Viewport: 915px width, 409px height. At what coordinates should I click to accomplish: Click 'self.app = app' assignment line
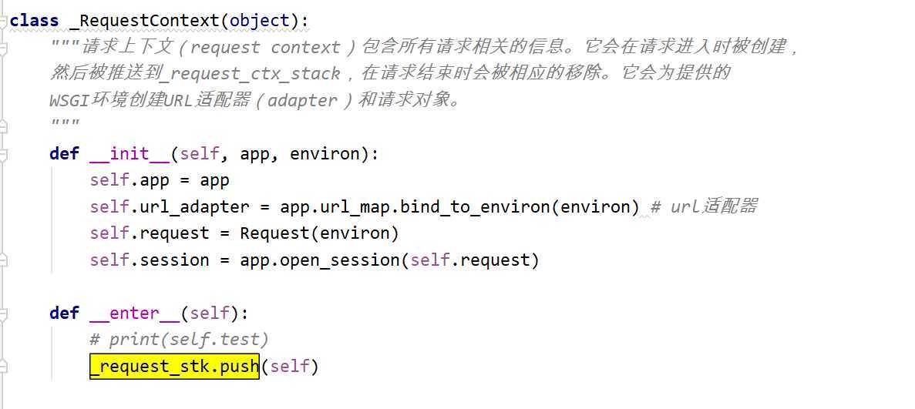[x=159, y=180]
